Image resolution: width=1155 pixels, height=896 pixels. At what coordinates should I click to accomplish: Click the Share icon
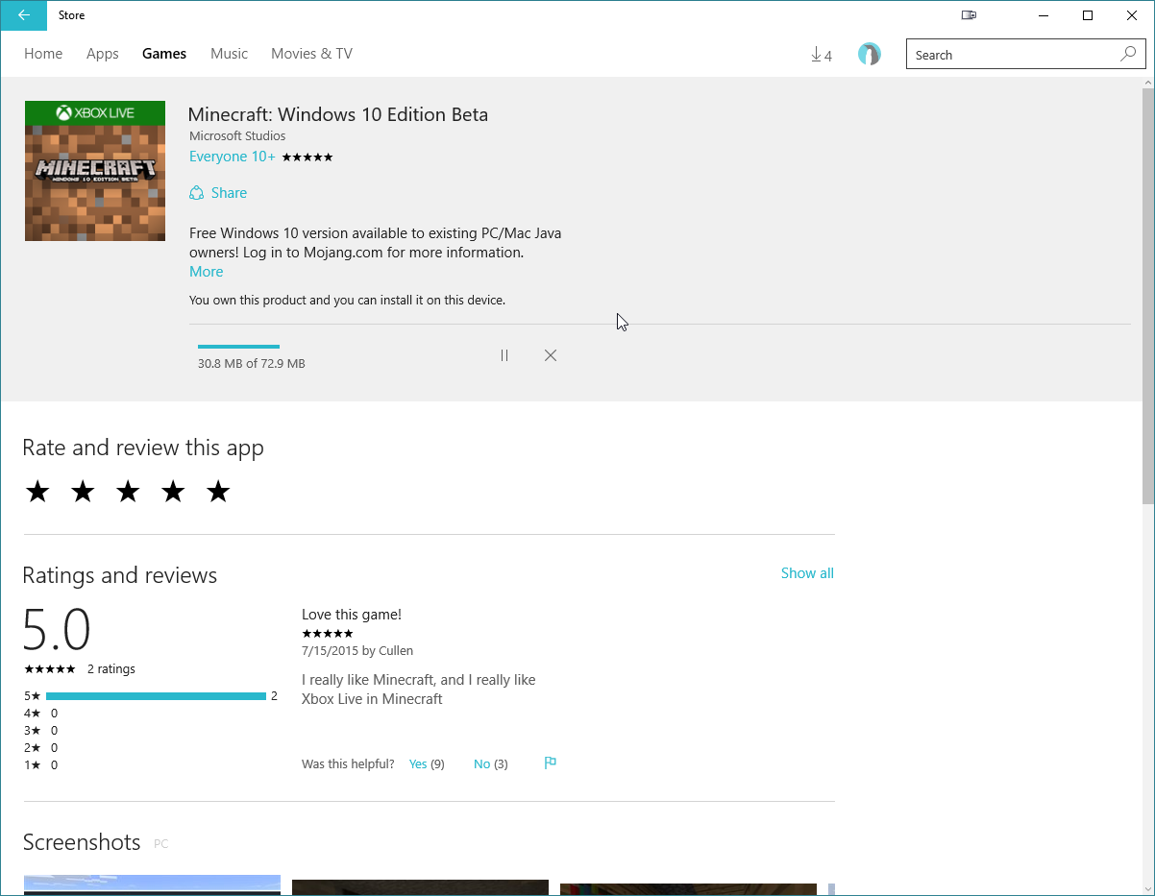pos(197,193)
